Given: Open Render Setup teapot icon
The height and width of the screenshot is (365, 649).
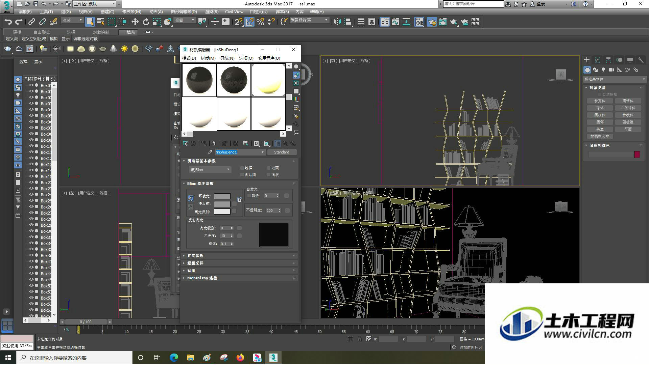Looking at the screenshot, I should point(432,22).
